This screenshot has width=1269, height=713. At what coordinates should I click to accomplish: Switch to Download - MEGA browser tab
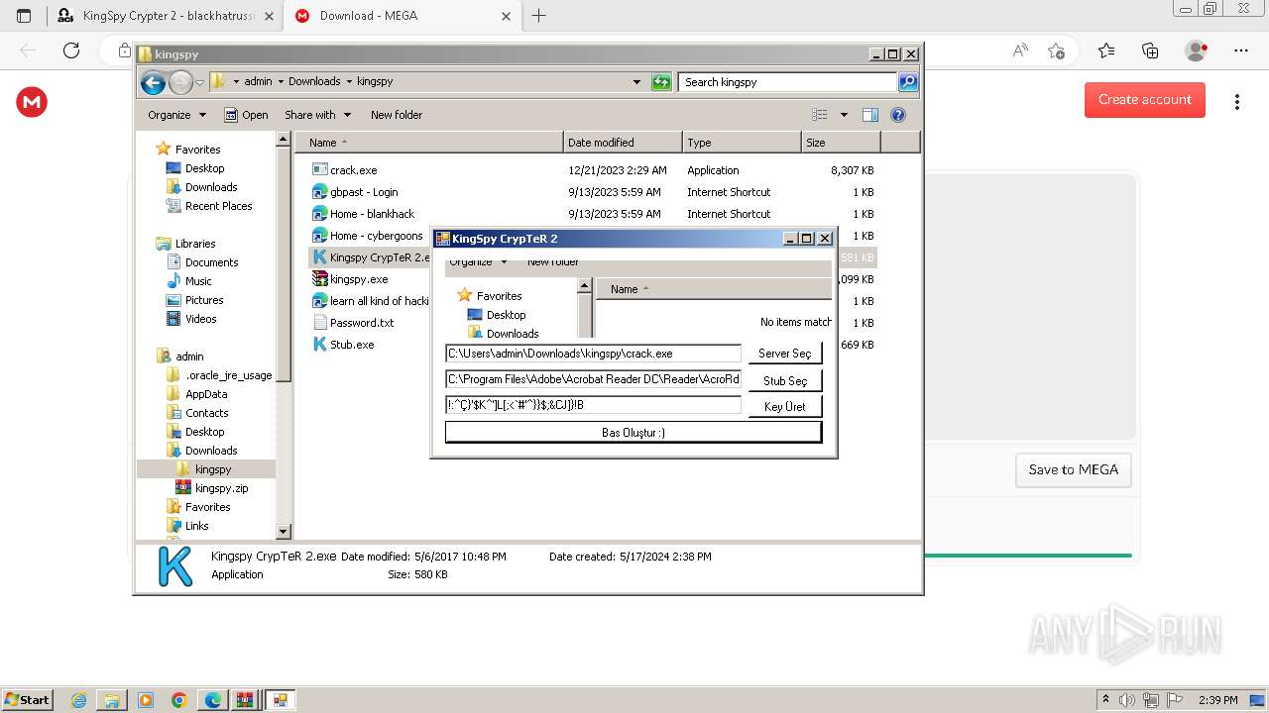pyautogui.click(x=403, y=16)
